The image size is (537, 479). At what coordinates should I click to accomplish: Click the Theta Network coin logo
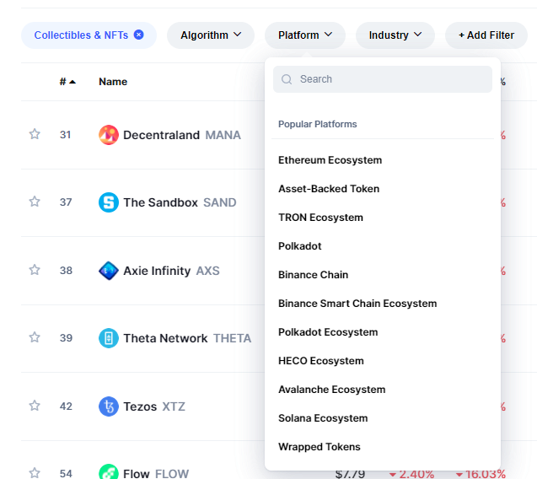109,338
